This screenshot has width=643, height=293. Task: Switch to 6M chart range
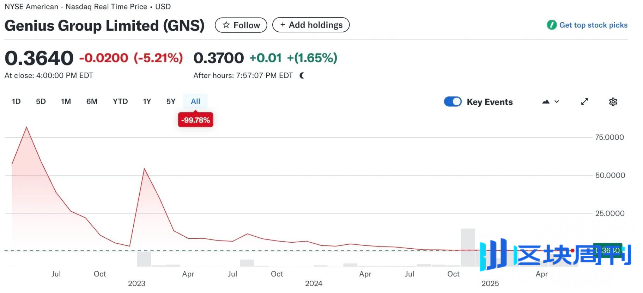pyautogui.click(x=92, y=101)
